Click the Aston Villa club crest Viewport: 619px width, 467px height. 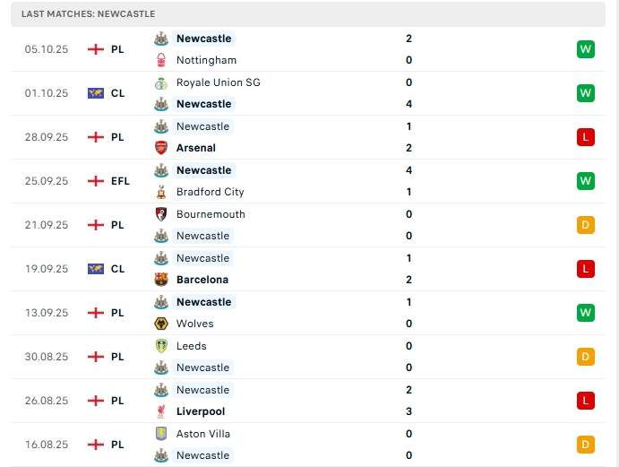(x=161, y=434)
